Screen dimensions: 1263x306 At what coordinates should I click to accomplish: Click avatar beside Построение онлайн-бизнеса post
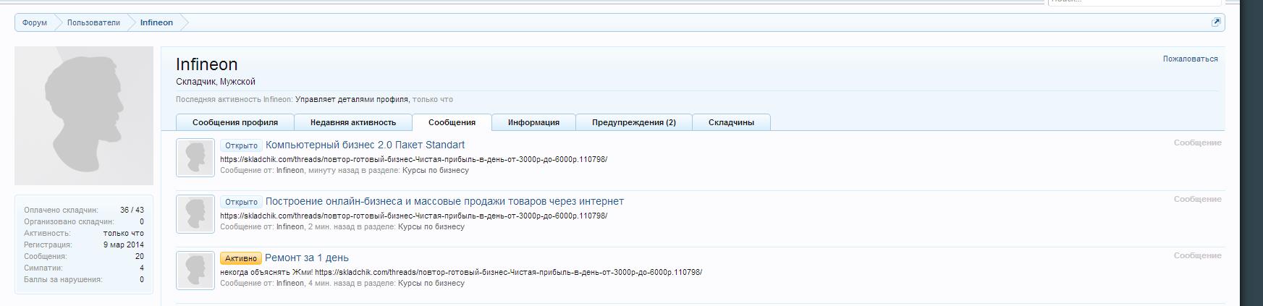click(x=195, y=214)
